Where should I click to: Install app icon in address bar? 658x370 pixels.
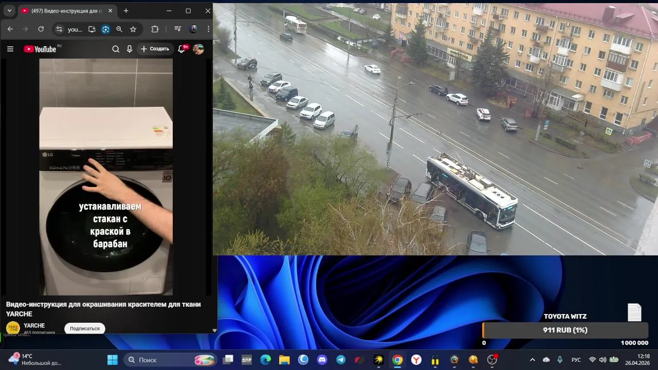(x=92, y=29)
